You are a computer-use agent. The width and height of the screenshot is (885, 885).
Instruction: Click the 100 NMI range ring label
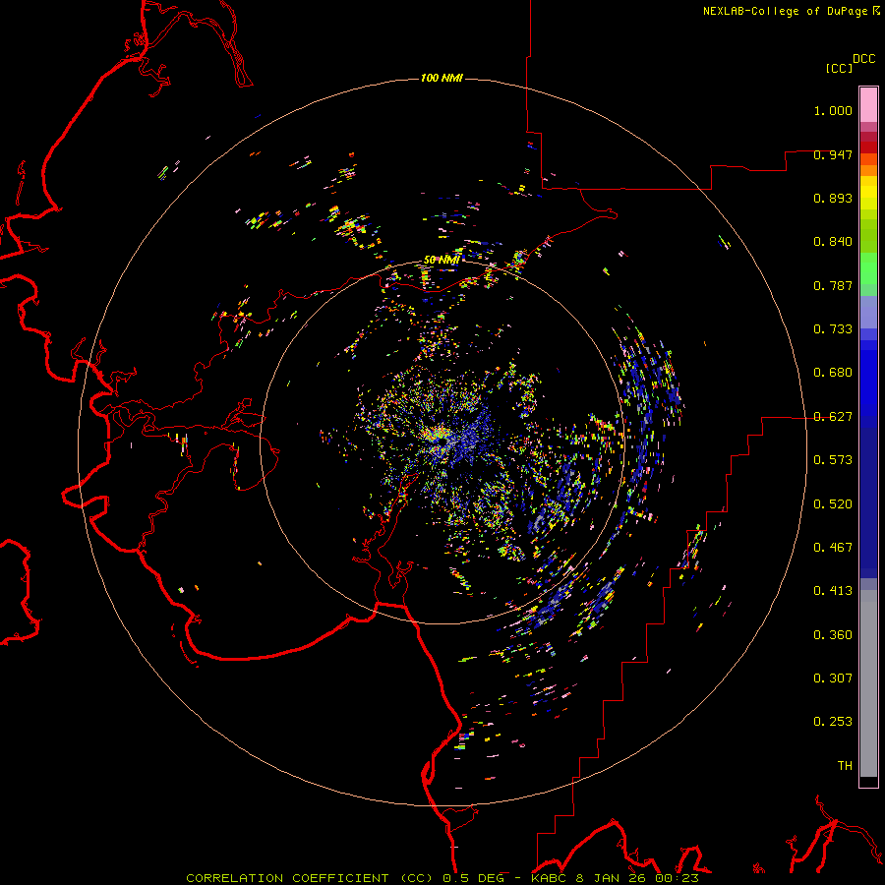[442, 78]
